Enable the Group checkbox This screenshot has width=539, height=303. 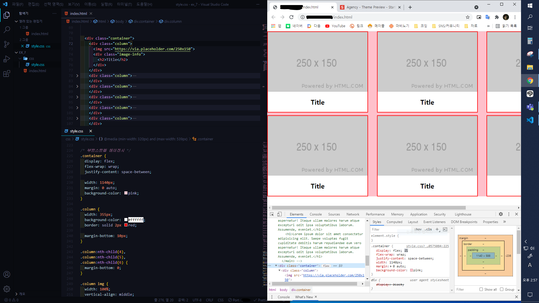tap(502, 289)
